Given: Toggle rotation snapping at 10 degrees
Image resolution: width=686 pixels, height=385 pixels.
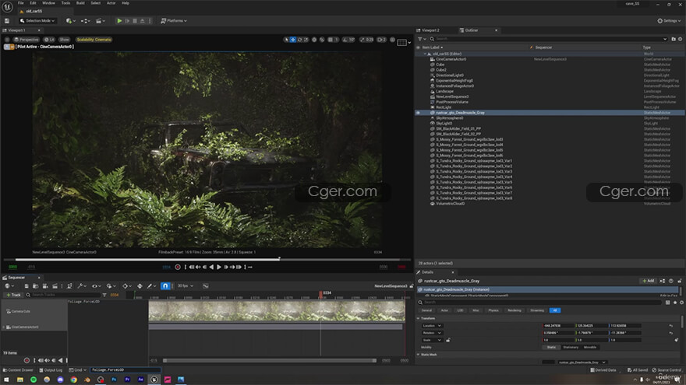Looking at the screenshot, I should pyautogui.click(x=345, y=40).
